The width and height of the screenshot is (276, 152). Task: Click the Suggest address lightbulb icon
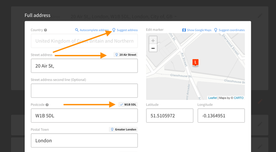[x=114, y=30]
